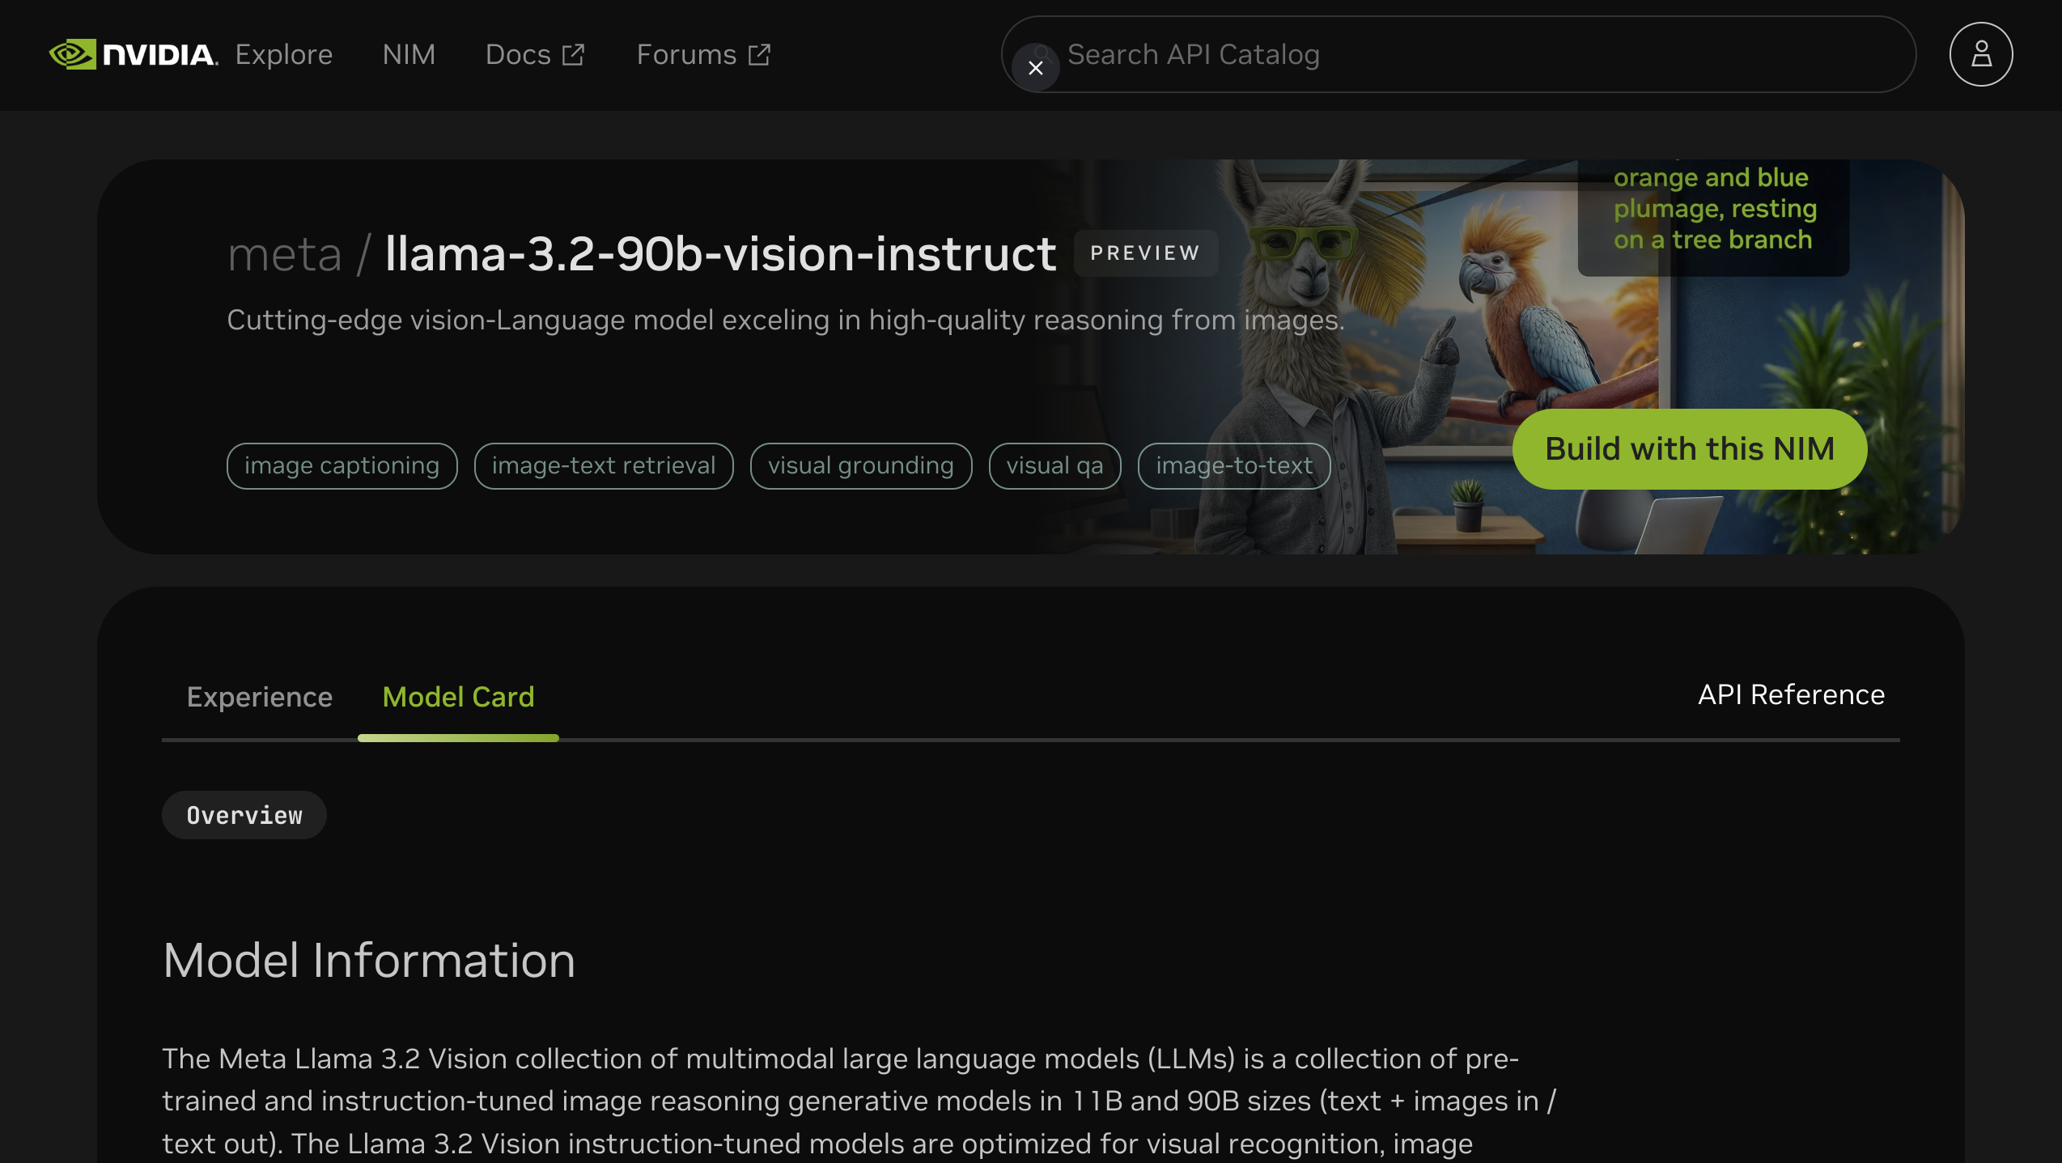Click the PREVIEW badge

[1145, 253]
